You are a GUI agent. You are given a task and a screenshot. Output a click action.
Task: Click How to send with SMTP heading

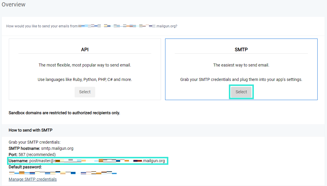[x=31, y=130]
